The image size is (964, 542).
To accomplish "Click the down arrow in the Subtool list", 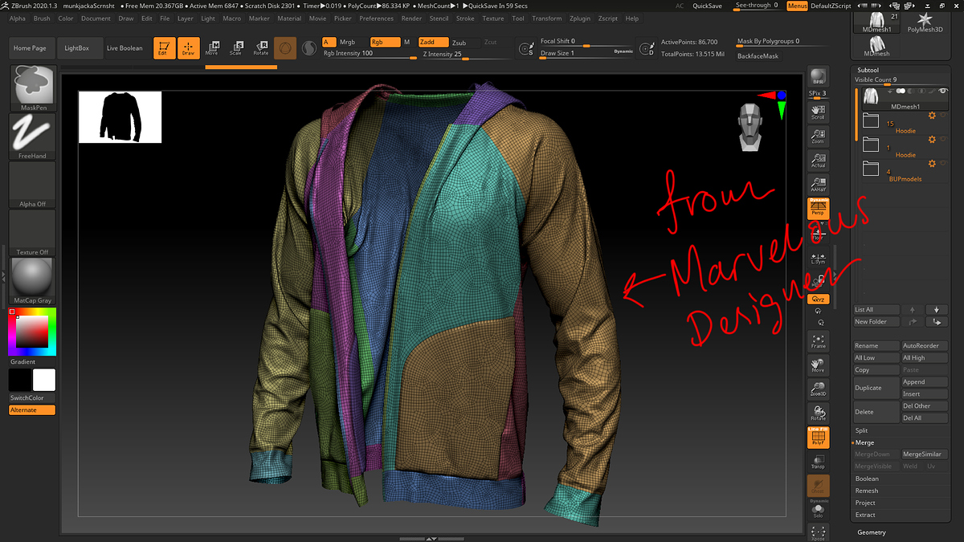I will (x=937, y=309).
